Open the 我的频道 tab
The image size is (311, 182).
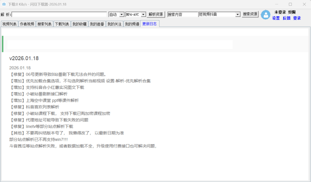tap(132, 24)
